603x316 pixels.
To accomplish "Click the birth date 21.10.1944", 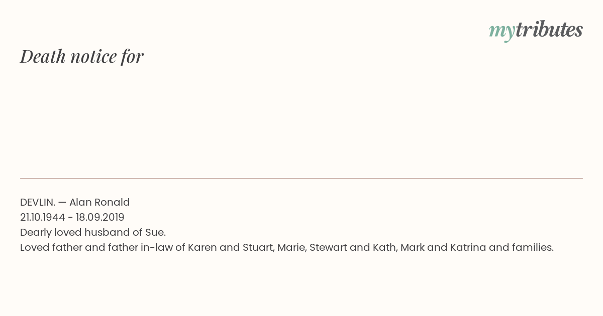I will tap(43, 217).
